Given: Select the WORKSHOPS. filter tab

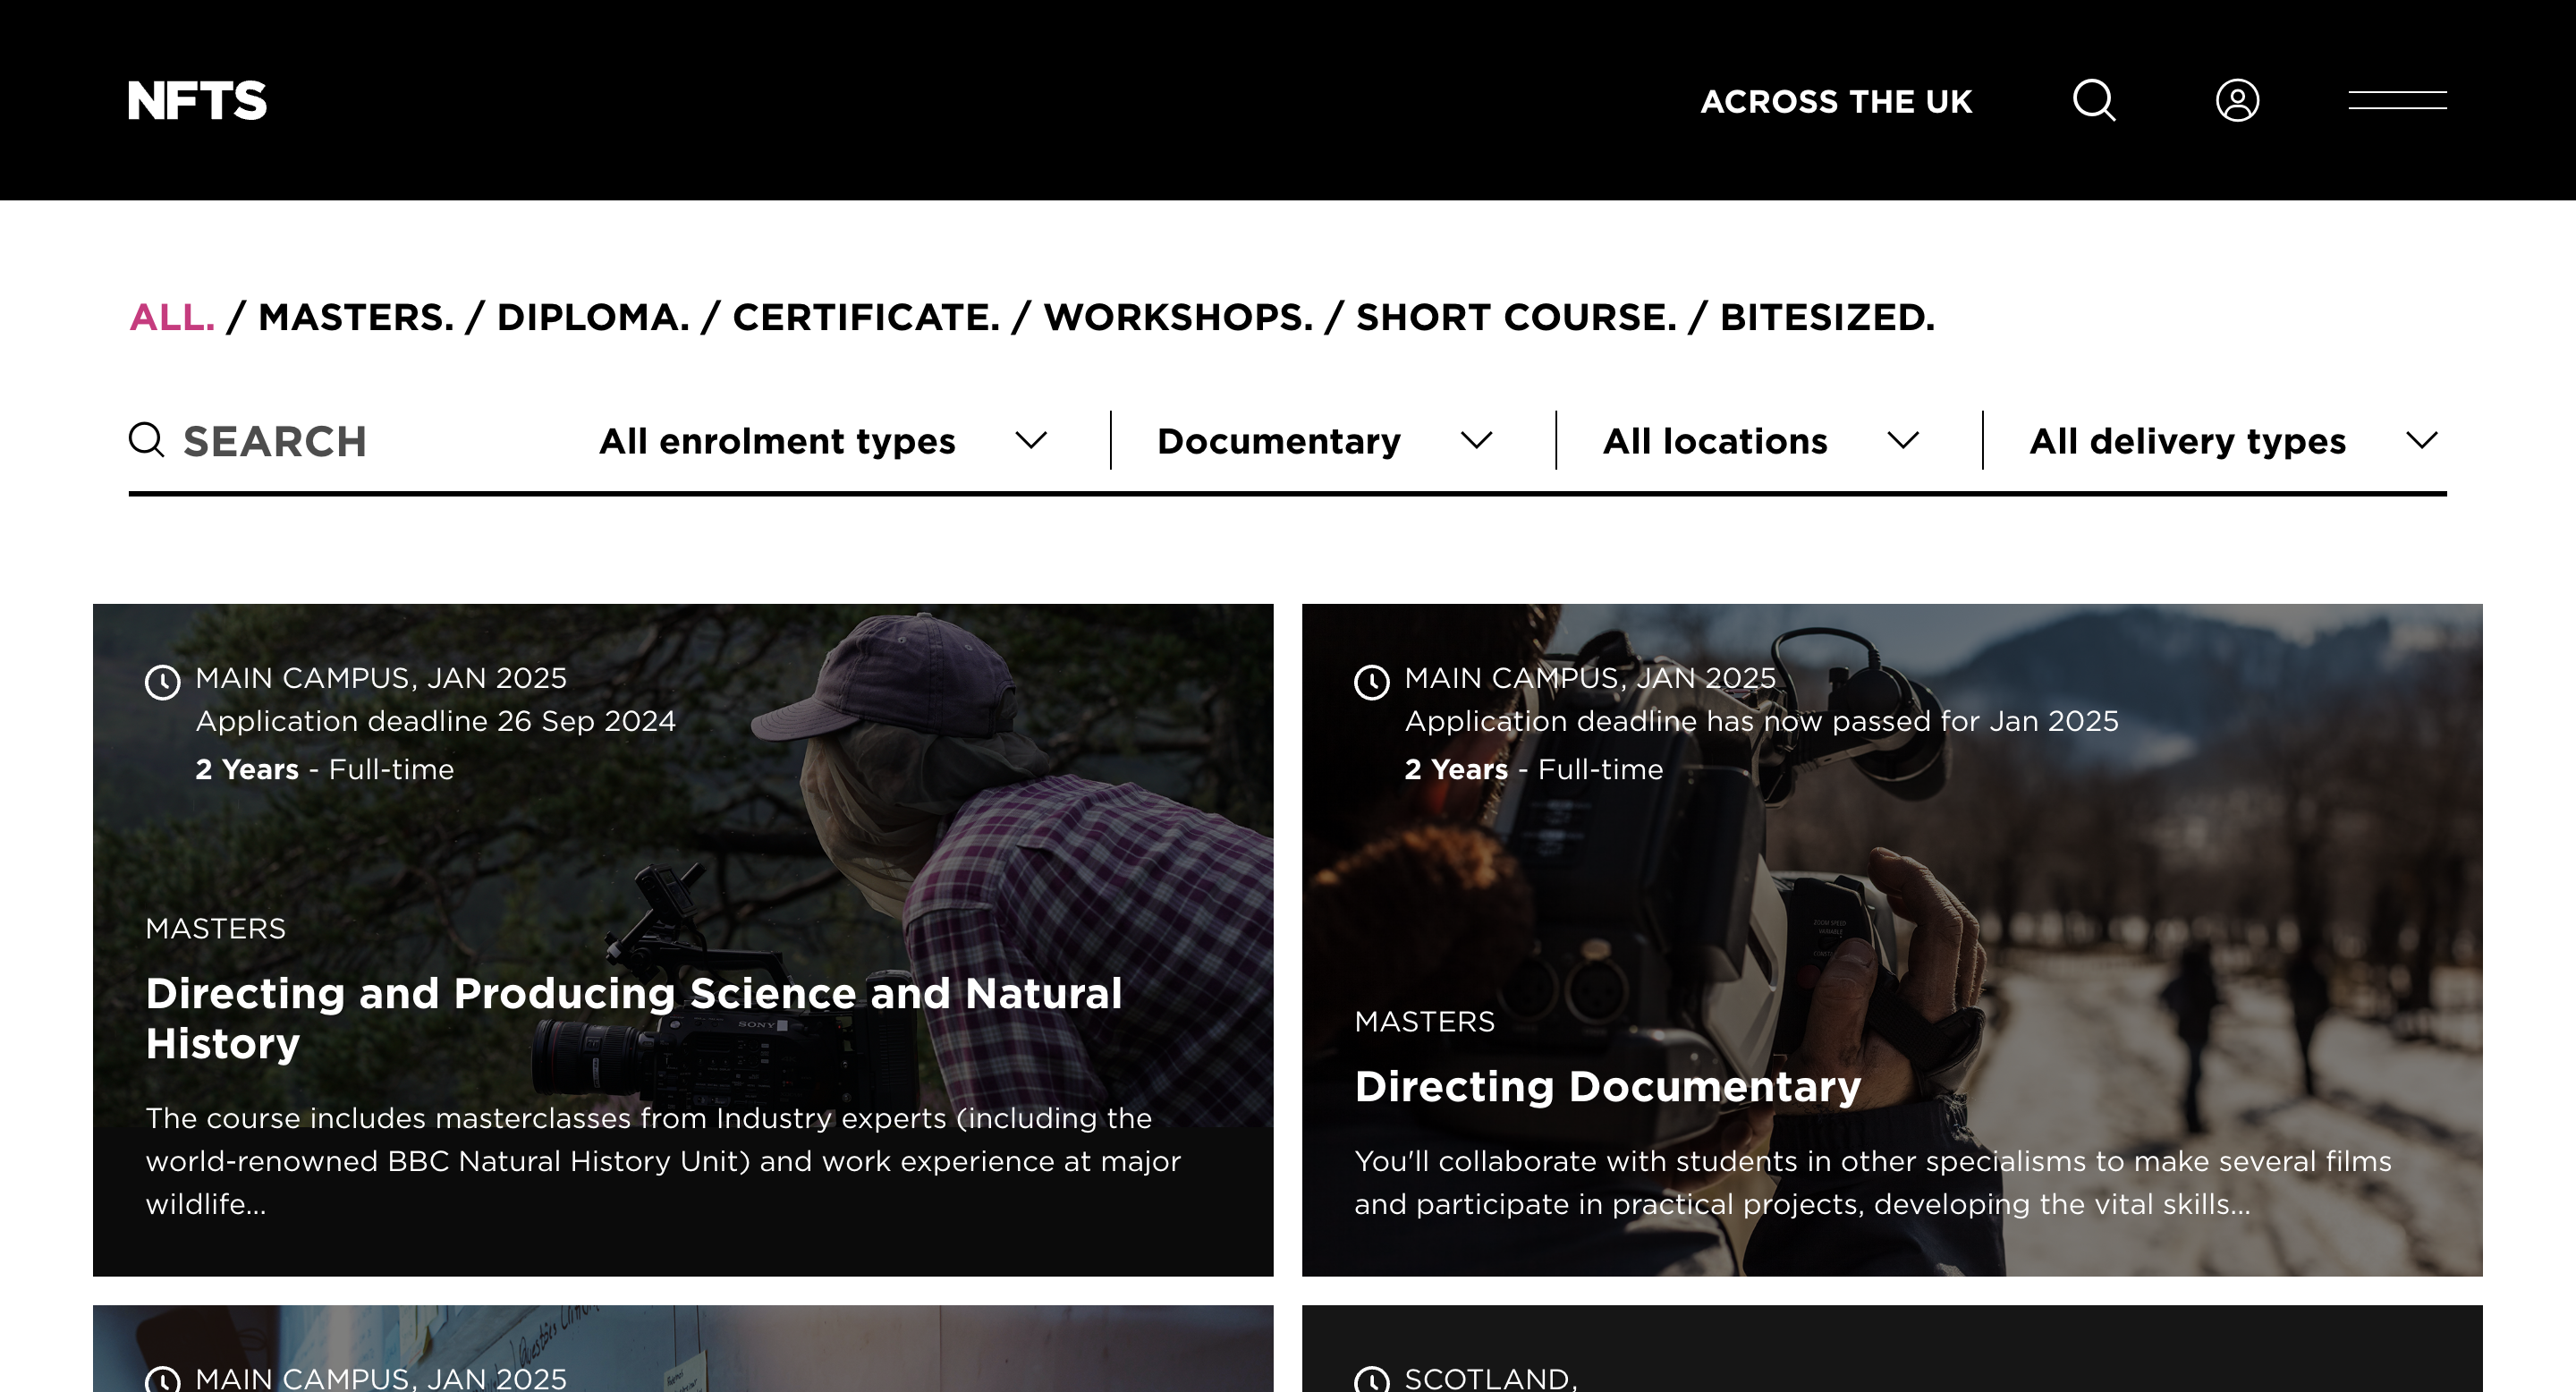Looking at the screenshot, I should 1178,317.
